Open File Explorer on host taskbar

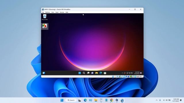tap(96, 100)
